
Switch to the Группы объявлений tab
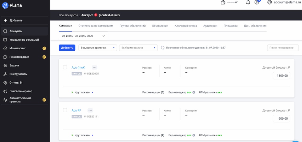132,26
